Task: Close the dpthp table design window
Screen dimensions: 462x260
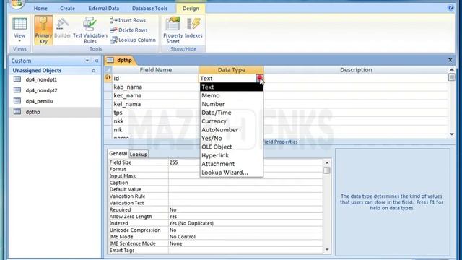Action: click(450, 60)
